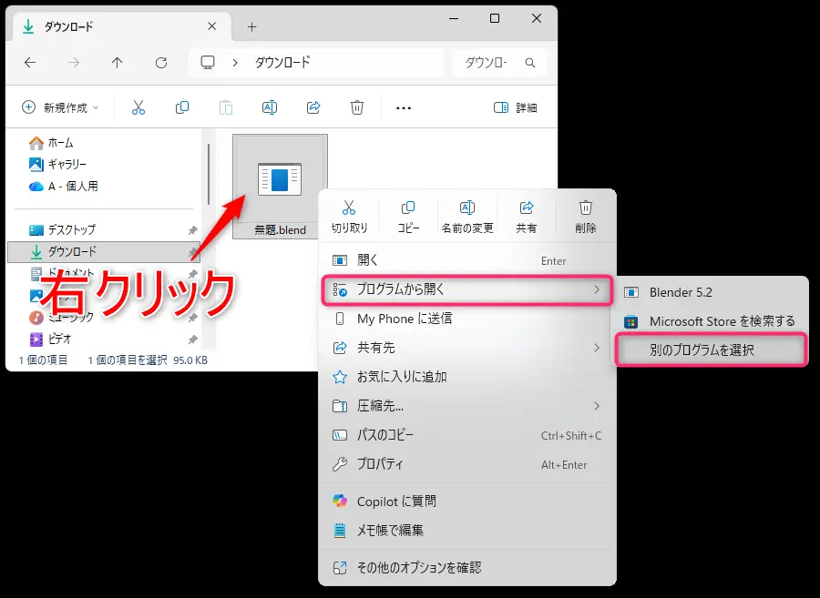Toggle the 詳細 details pane button

pyautogui.click(x=515, y=107)
